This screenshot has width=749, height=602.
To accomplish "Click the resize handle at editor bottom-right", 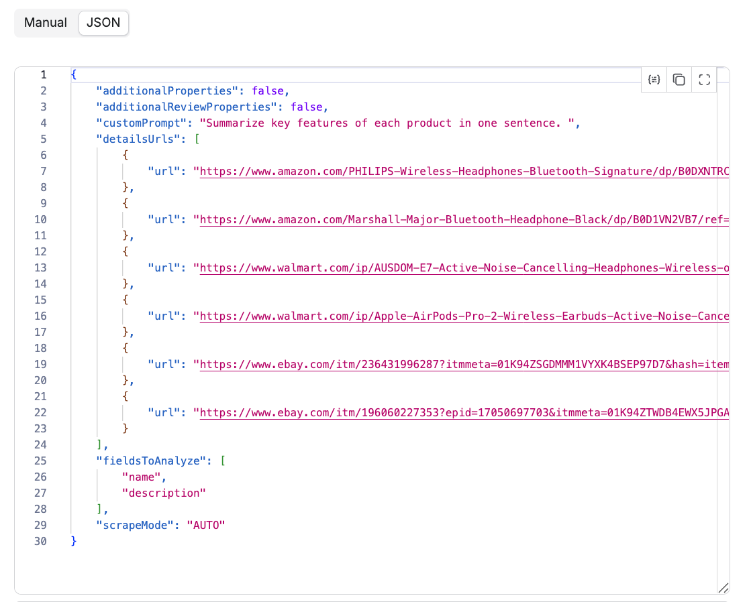I will (723, 588).
